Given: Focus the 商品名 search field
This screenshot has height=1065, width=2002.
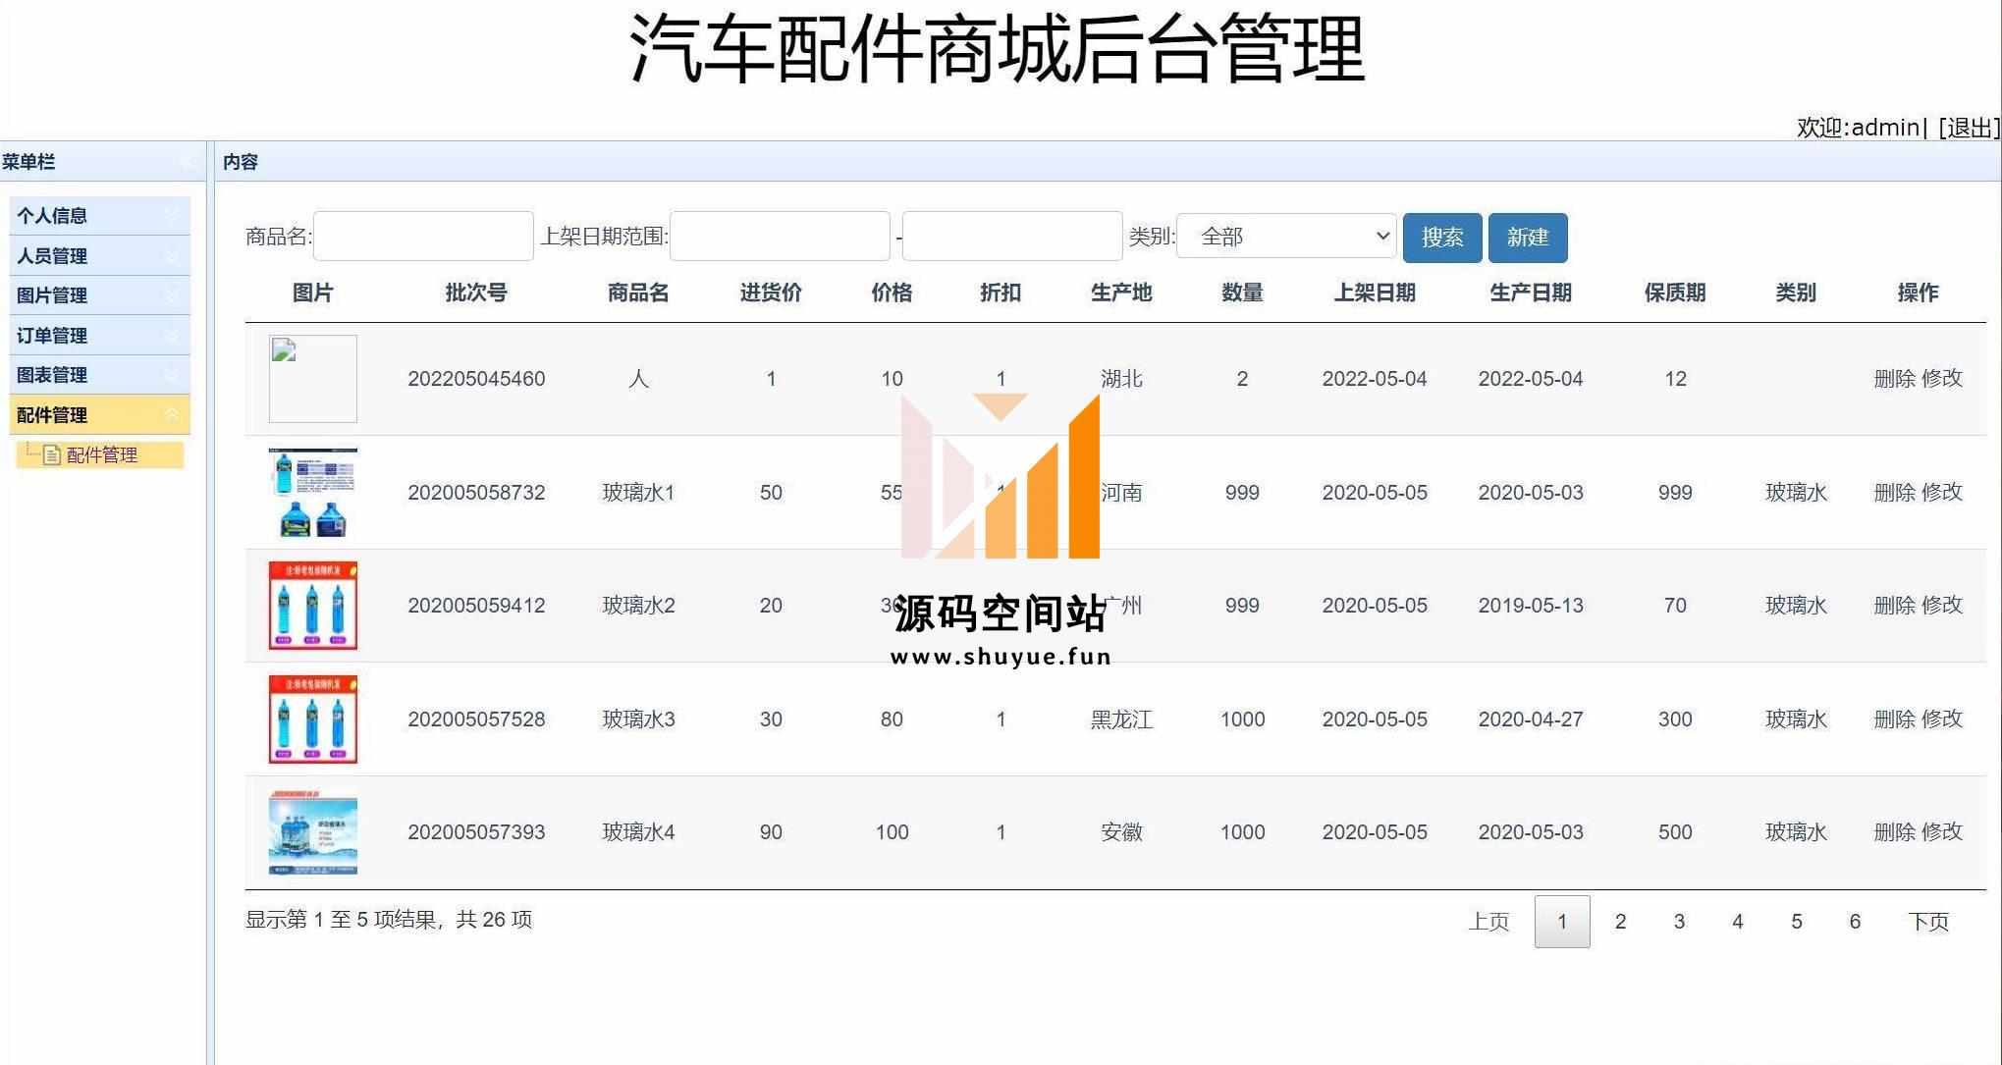Looking at the screenshot, I should 423,237.
